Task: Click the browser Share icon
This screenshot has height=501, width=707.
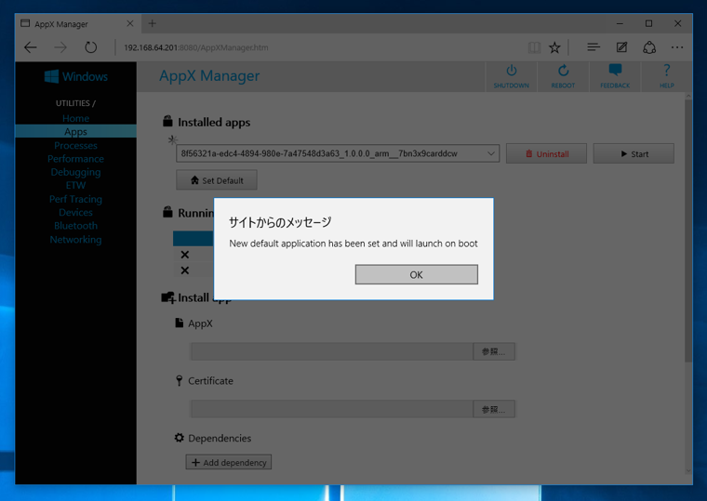Action: [x=649, y=47]
